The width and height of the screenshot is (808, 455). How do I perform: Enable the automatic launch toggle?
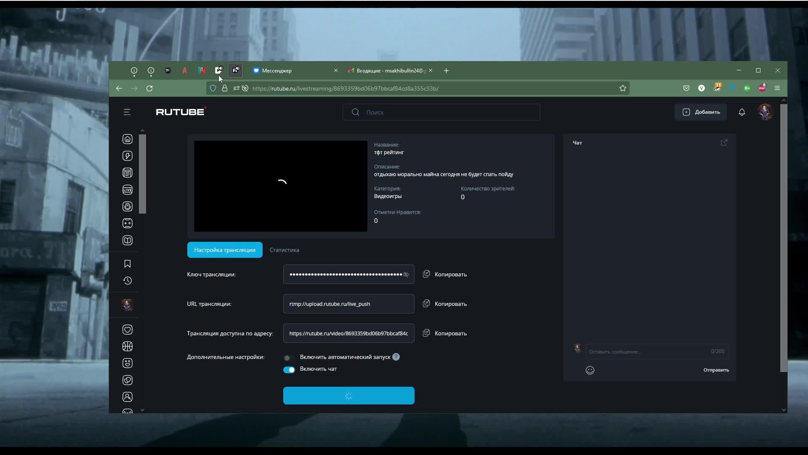(289, 358)
